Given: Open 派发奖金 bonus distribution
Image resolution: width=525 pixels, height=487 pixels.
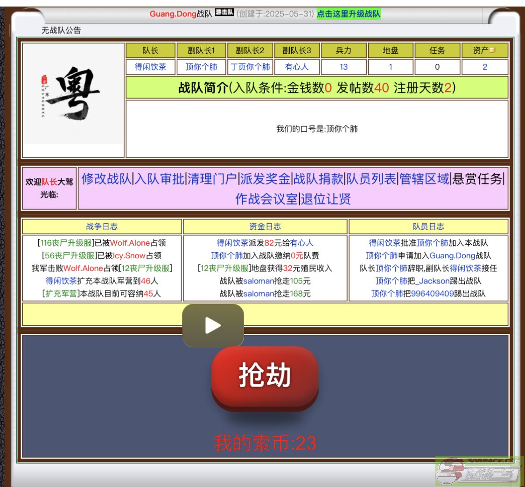Looking at the screenshot, I should [x=265, y=179].
